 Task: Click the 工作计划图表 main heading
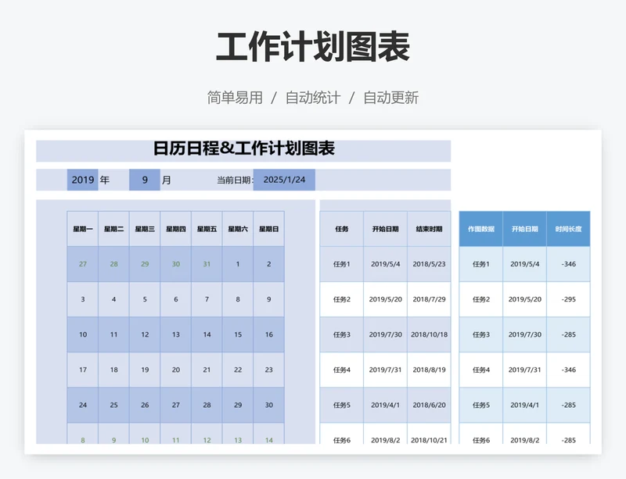point(313,48)
